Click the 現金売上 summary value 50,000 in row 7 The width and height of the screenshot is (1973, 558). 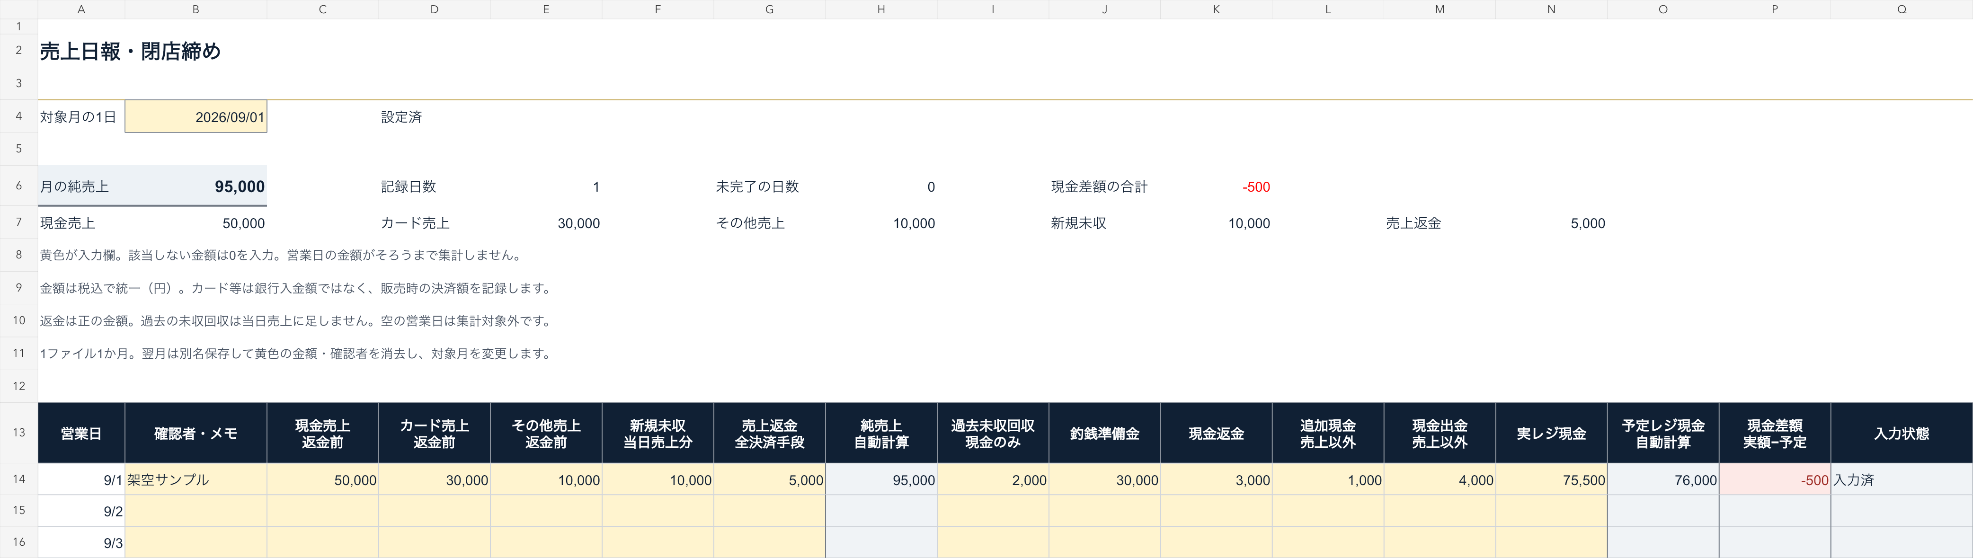click(244, 223)
